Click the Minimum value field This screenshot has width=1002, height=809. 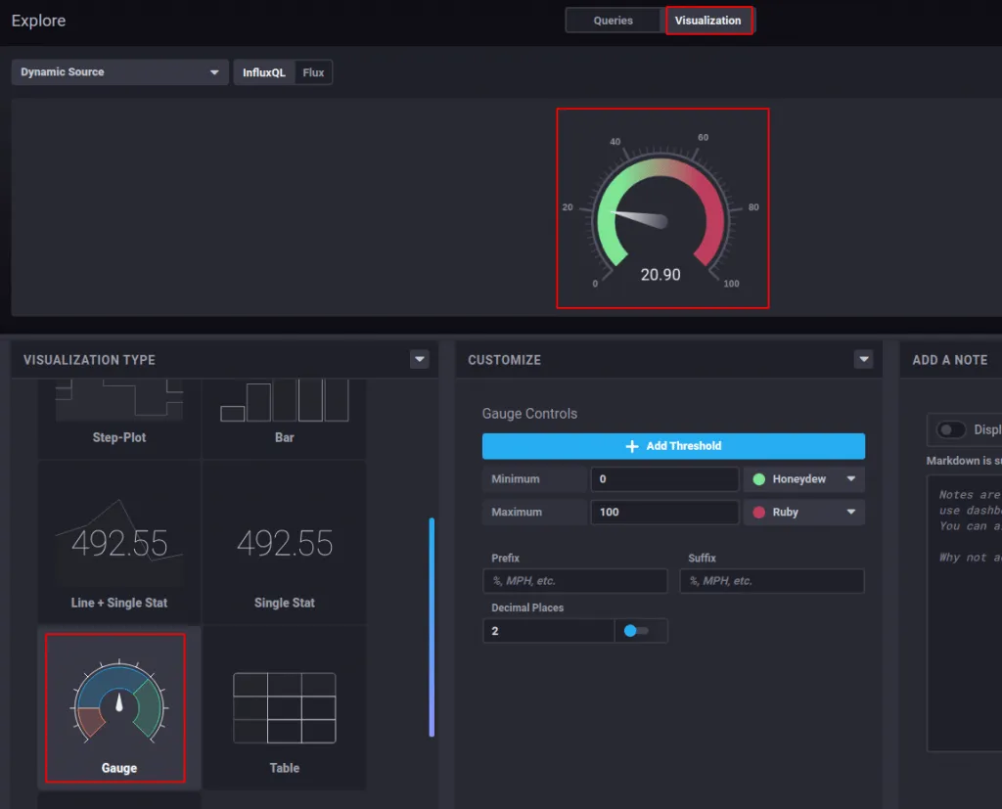click(664, 479)
